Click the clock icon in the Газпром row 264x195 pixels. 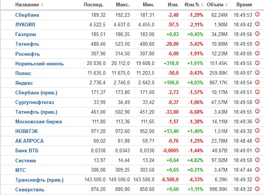click(257, 34)
